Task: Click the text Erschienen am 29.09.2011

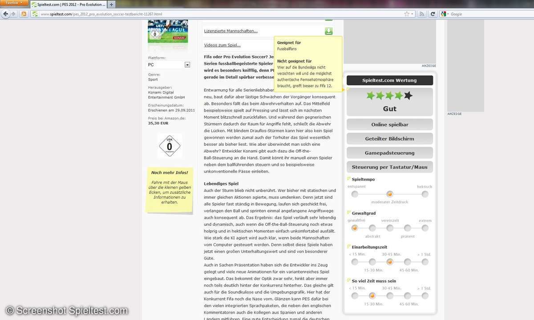Action: (171, 110)
